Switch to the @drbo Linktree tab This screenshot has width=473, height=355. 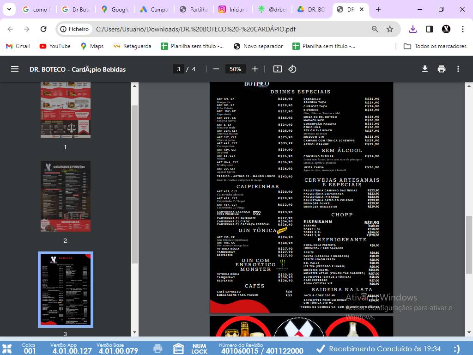click(272, 9)
